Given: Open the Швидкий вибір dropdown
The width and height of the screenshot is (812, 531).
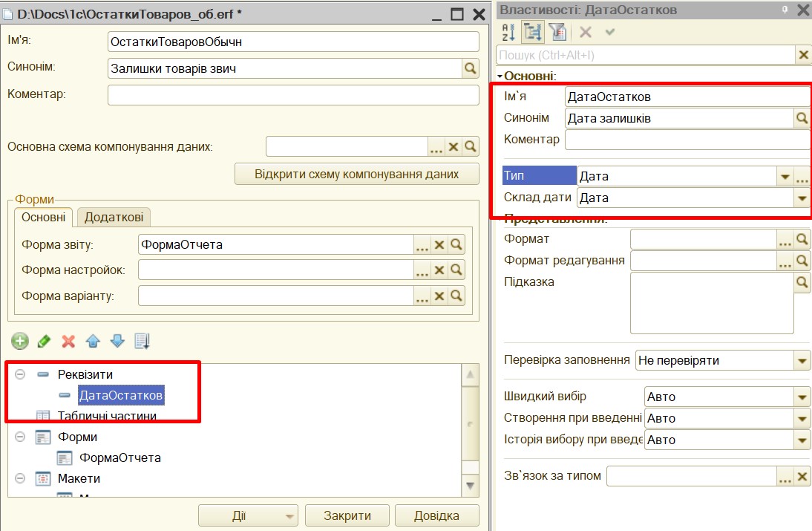Looking at the screenshot, I should [802, 397].
